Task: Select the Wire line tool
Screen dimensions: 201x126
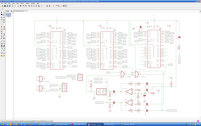Action: coord(2,41)
